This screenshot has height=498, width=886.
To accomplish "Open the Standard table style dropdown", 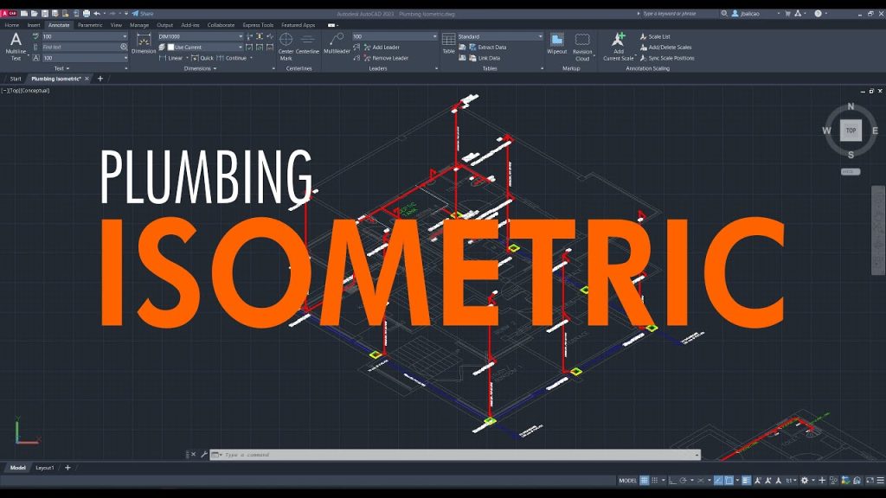I will [540, 36].
